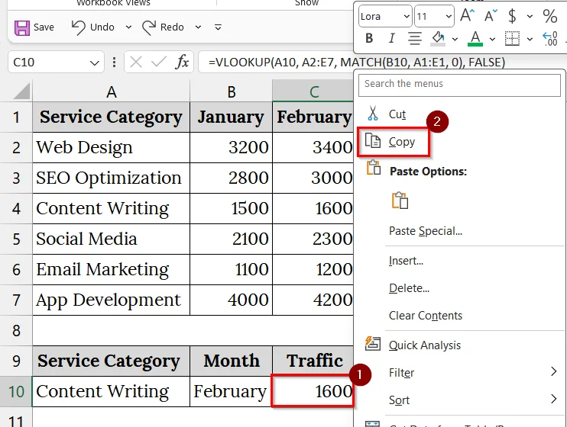Open Customize Quick Access Toolbar dropdown
Screen dimensions: 567x427
point(218,27)
